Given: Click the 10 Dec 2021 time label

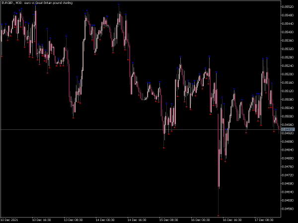Looking at the screenshot, I should 10,220.
